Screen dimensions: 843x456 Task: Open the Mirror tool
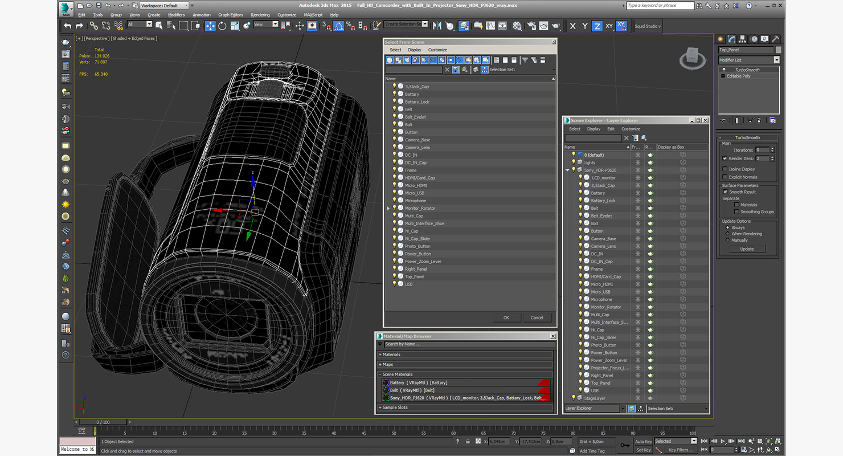[437, 26]
